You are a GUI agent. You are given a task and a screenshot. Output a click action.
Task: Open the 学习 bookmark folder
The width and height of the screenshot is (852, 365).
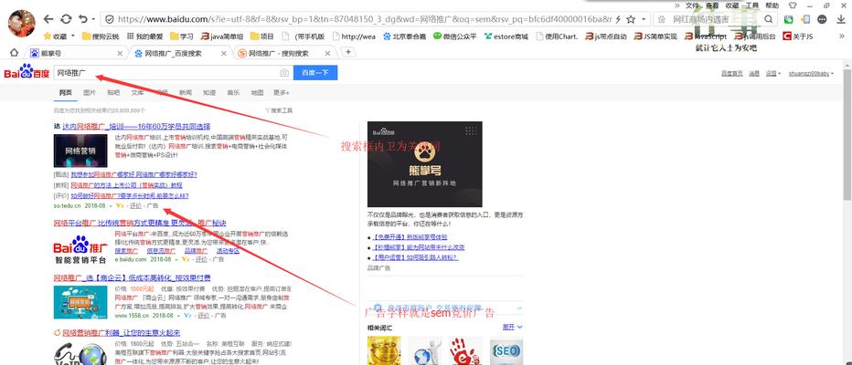click(x=182, y=36)
